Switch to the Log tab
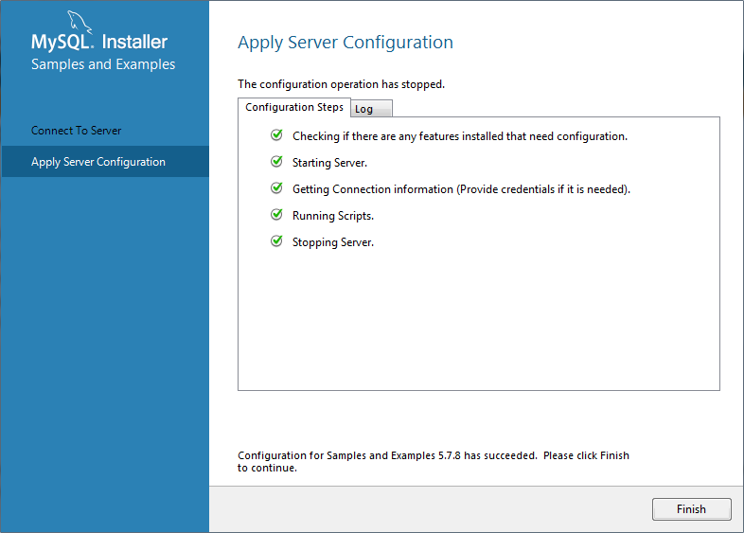 pos(371,109)
